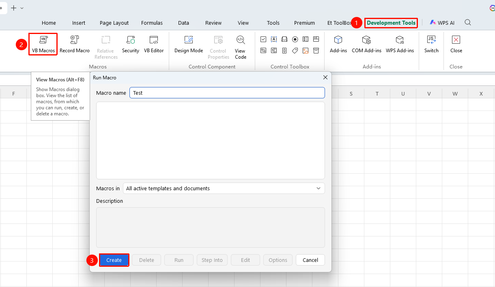Switch to the Insert tab
This screenshot has width=495, height=287.
79,23
